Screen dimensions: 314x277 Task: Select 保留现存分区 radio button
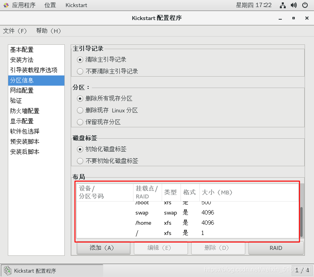pyautogui.click(x=80, y=122)
